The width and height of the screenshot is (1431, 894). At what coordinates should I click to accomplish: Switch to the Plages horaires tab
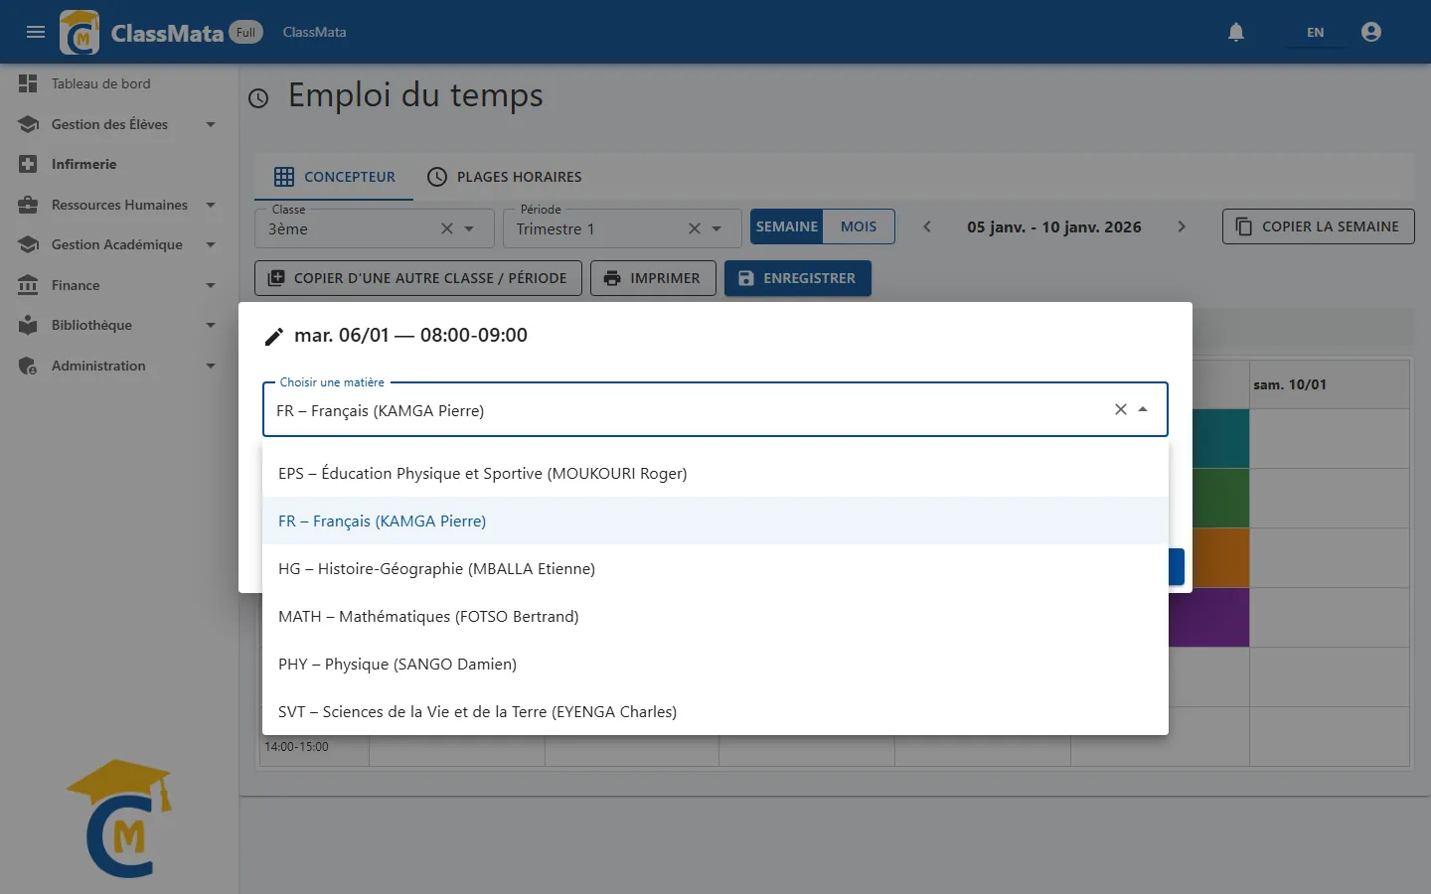click(505, 177)
